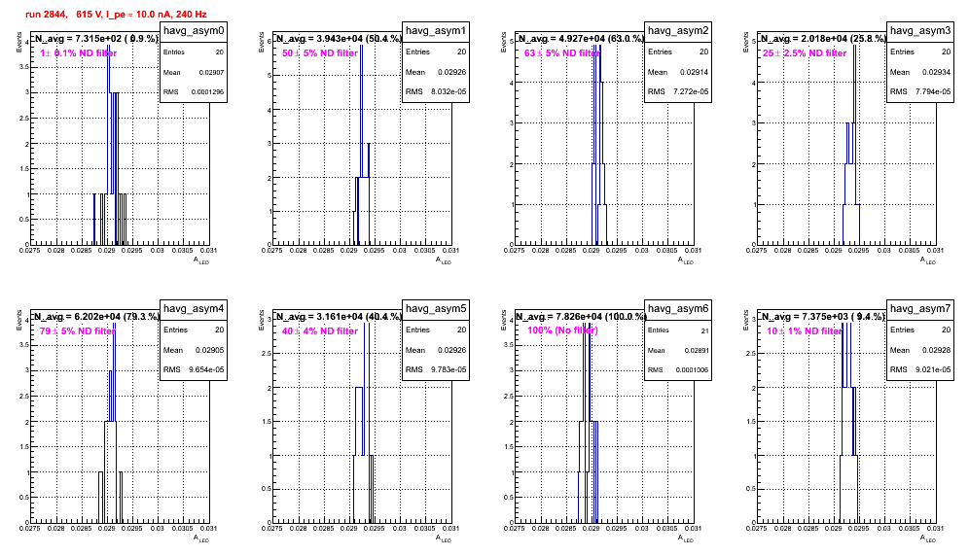Click the A_LED axis title under havg_asym6 plot
This screenshot has height=556, width=969.
[x=686, y=539]
